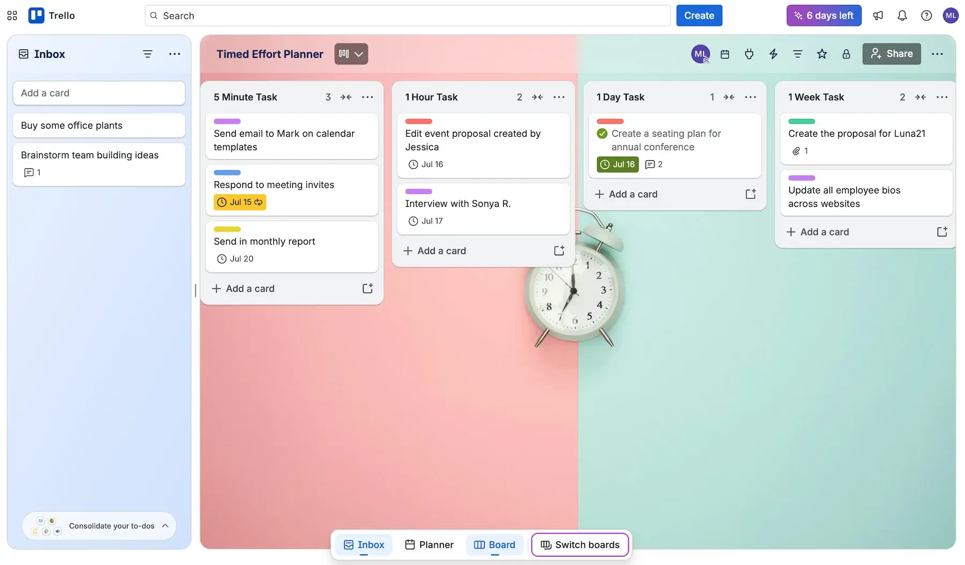Create from template in 1 Day Task list
Image resolution: width=965 pixels, height=565 pixels.
pyautogui.click(x=751, y=194)
